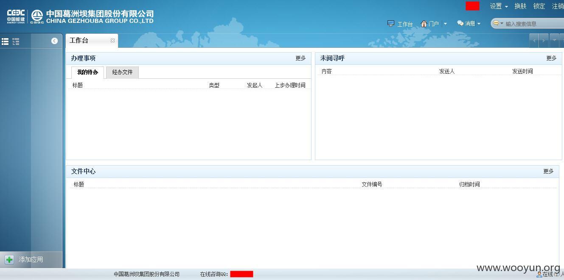Viewport: 564px width, 280px height.
Task: Click 更多 in the 办理事项 panel
Action: click(x=300, y=58)
